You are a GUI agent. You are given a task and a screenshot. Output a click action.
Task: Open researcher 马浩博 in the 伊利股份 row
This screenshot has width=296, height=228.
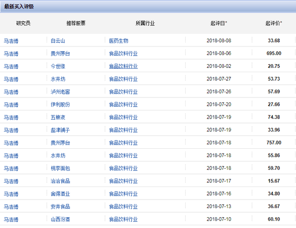click(x=11, y=105)
